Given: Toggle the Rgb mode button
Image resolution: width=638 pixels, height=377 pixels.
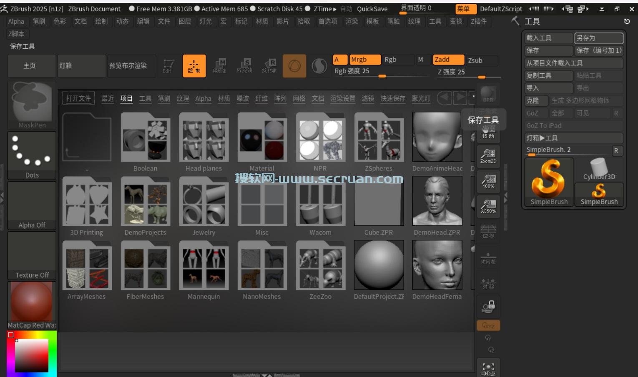Looking at the screenshot, I should (398, 60).
